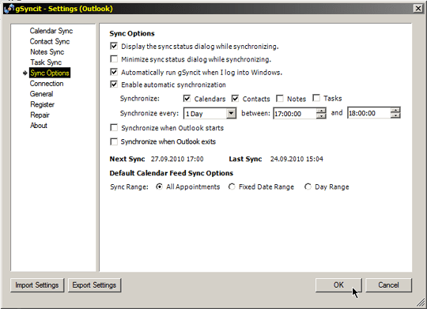Decrease the 17:00:00 start time with down arrow
427x309 pixels.
321,116
